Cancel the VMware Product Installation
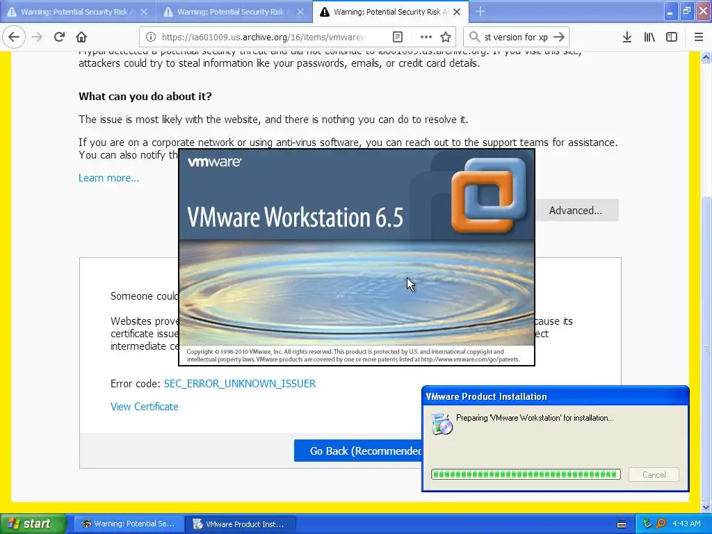712x534 pixels. (x=654, y=474)
